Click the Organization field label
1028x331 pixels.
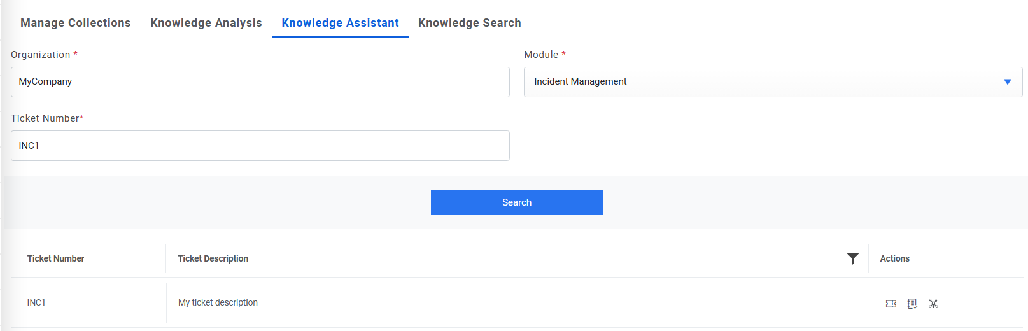(x=41, y=55)
